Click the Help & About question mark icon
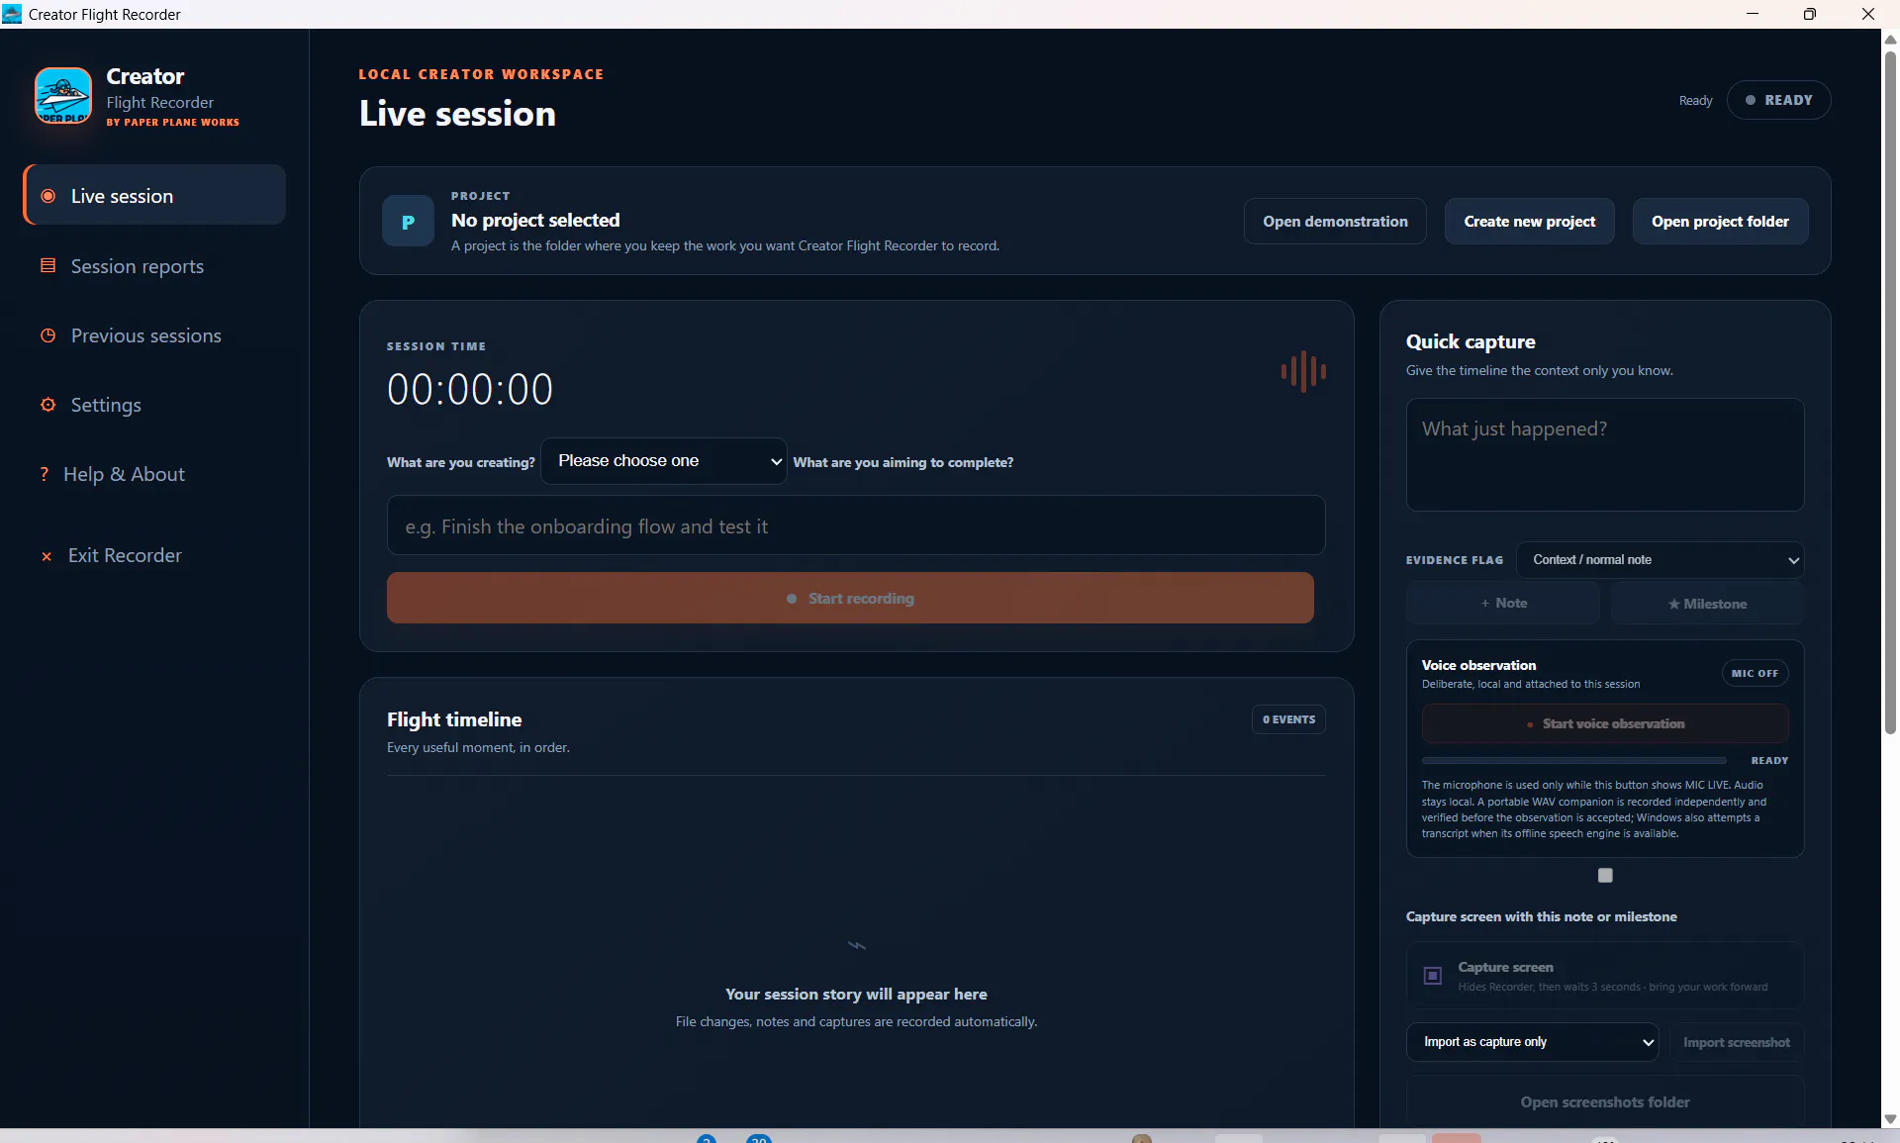The image size is (1900, 1143). 44,474
